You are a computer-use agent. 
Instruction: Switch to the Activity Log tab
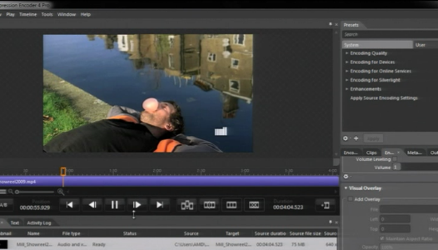[39, 223]
